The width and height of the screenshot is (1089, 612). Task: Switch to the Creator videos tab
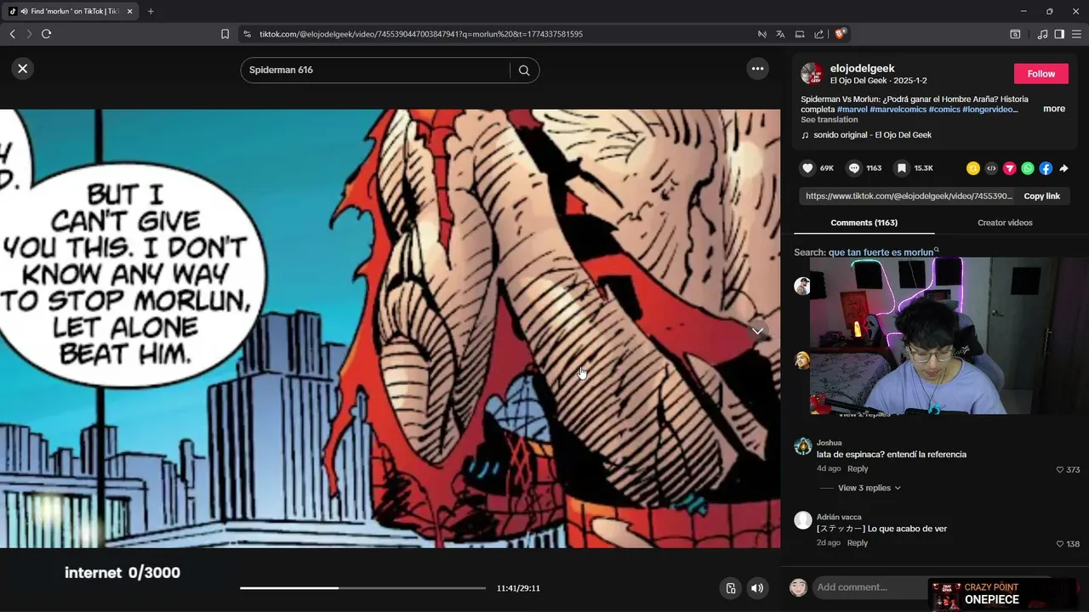pos(1005,223)
